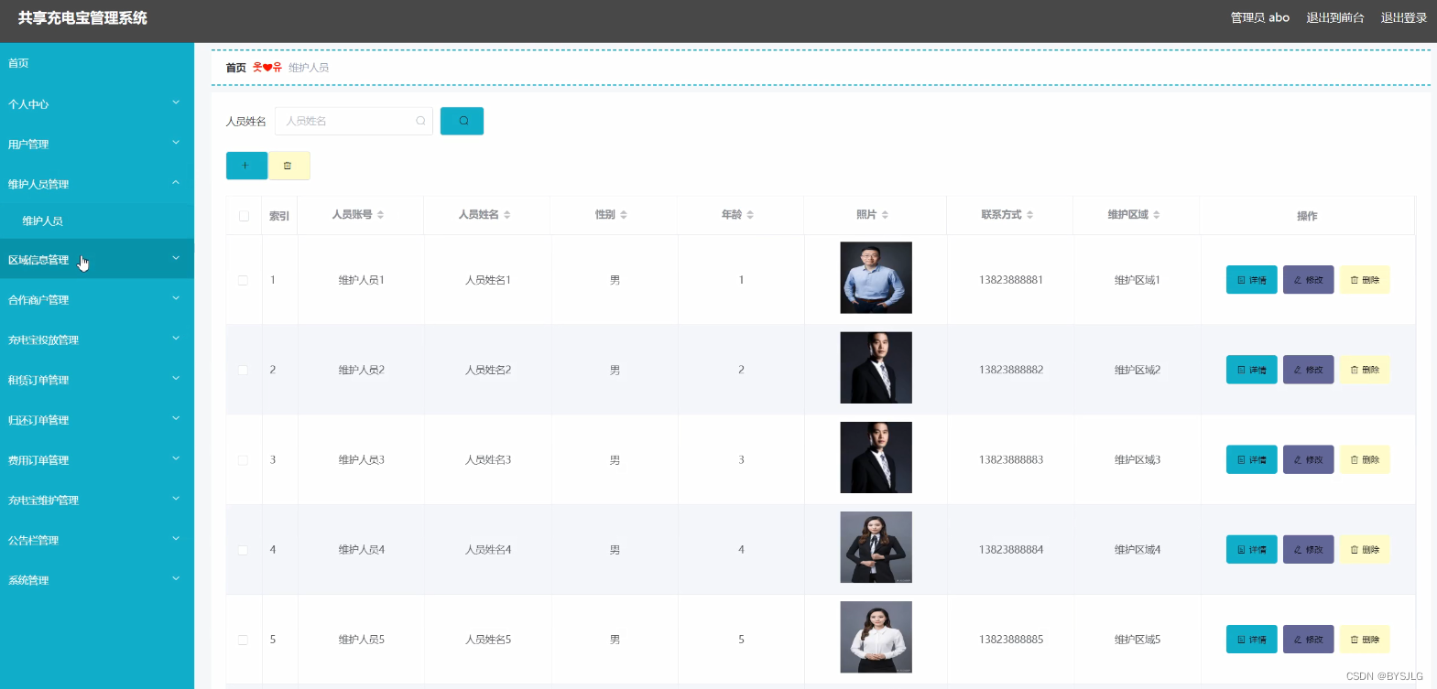Expand 充电宝投放管理 chevron in sidebar

[176, 339]
